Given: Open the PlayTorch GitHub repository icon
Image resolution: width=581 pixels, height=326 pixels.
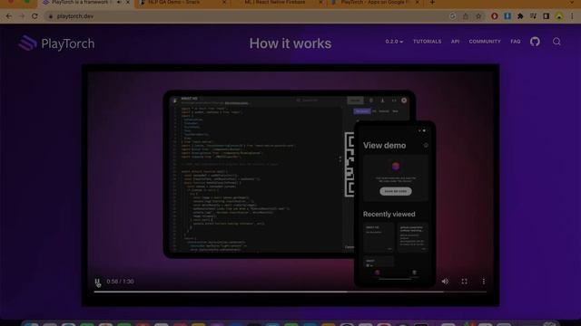Looking at the screenshot, I should [x=535, y=42].
